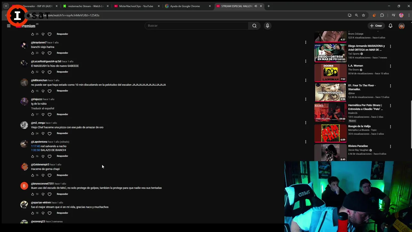This screenshot has width=412, height=232.
Task: Click the Chrome address bar URL
Action: (x=67, y=15)
